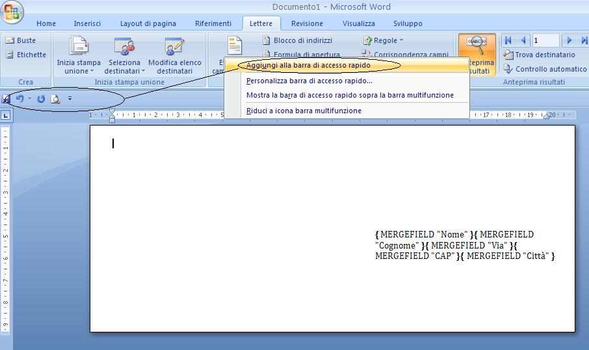Click Controllo automatico errors
This screenshot has width=589, height=350.
545,69
